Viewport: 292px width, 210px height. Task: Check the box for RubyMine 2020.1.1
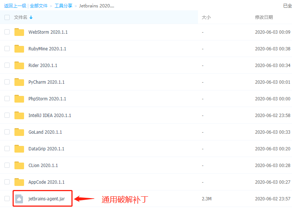coord(7,49)
